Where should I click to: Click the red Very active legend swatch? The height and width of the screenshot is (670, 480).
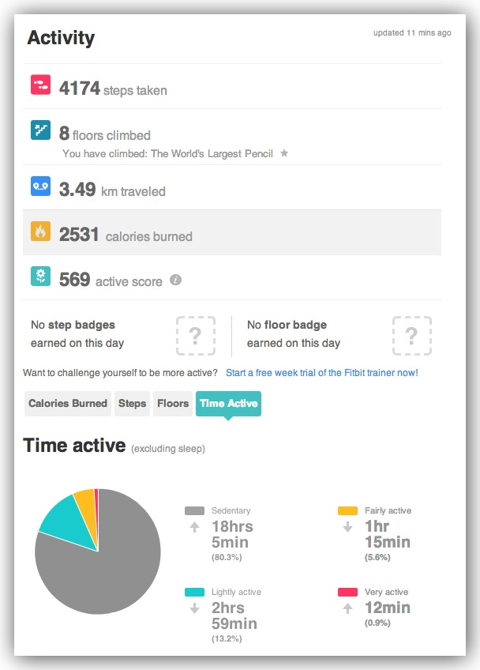[348, 593]
